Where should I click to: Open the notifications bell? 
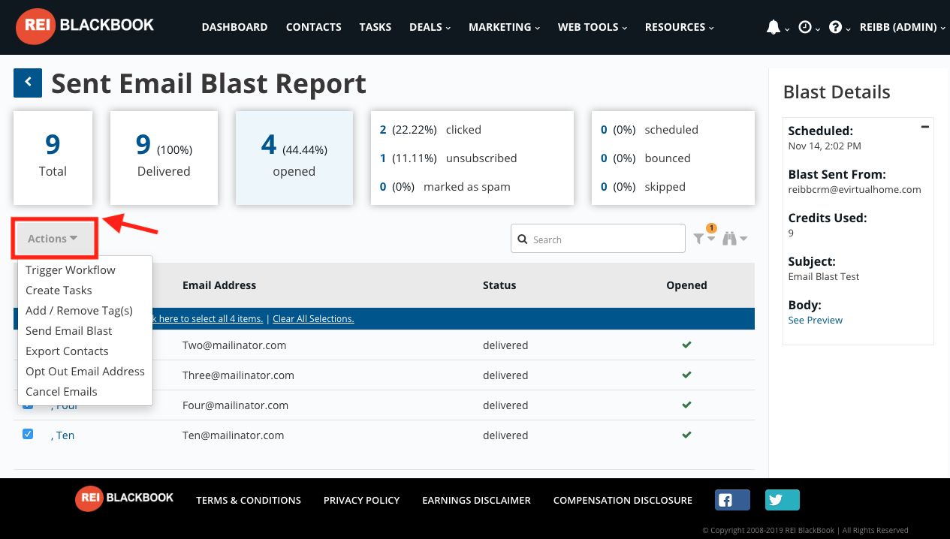(774, 27)
